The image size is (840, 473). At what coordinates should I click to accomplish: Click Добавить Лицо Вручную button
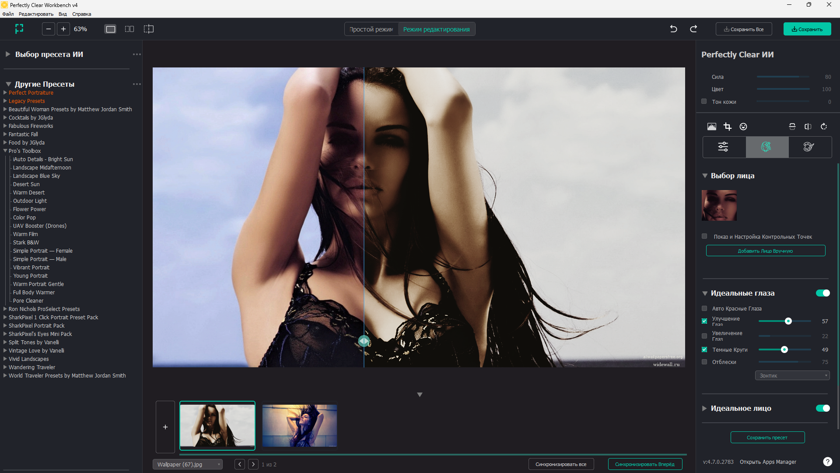coord(766,251)
